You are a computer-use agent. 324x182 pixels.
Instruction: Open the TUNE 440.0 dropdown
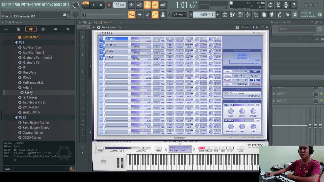point(239,84)
